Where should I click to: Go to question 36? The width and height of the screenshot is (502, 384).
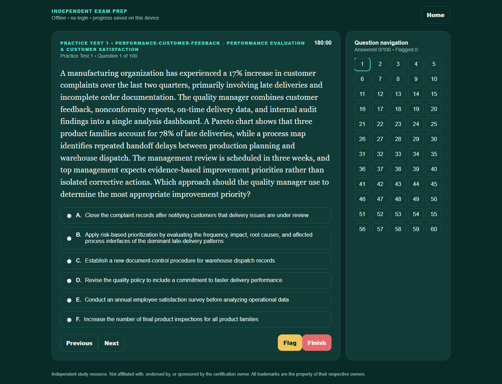tap(362, 170)
